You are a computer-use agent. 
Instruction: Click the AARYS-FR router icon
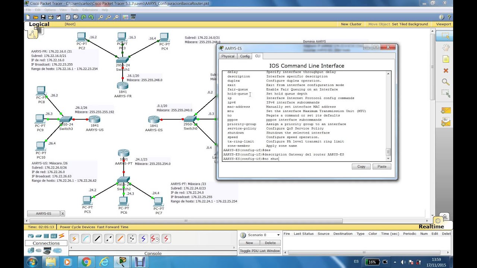point(123,86)
